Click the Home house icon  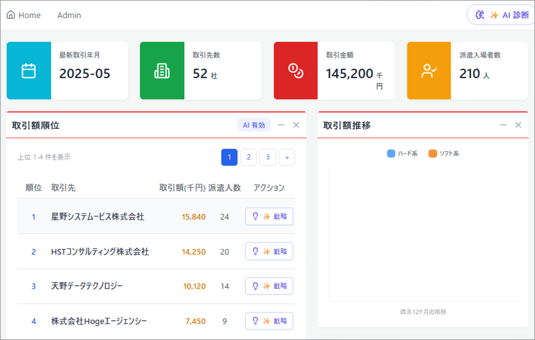tap(11, 15)
